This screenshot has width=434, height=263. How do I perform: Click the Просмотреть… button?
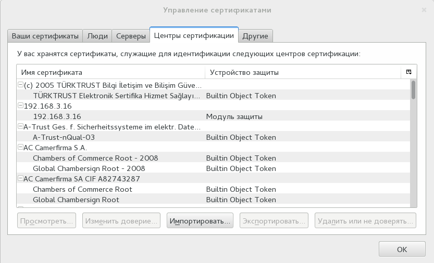coord(46,221)
